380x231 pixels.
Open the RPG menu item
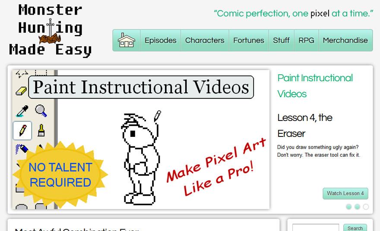[x=306, y=40]
